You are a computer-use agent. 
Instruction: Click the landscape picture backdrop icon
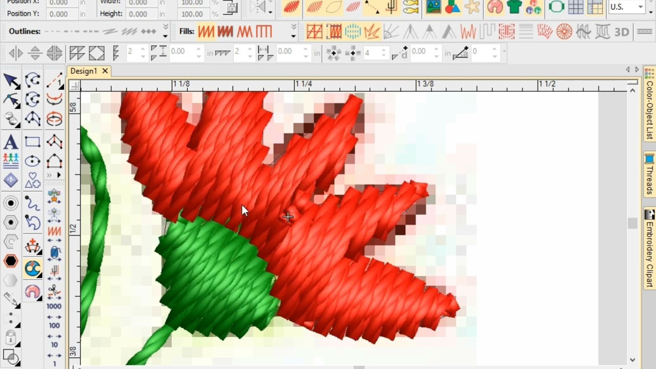click(434, 7)
